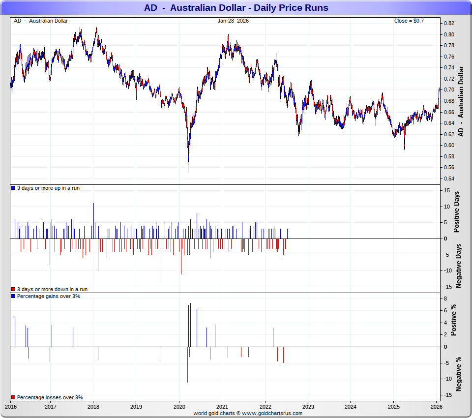The width and height of the screenshot is (472, 418).
Task: Click the 2016 label on the time axis
Action: 10,407
